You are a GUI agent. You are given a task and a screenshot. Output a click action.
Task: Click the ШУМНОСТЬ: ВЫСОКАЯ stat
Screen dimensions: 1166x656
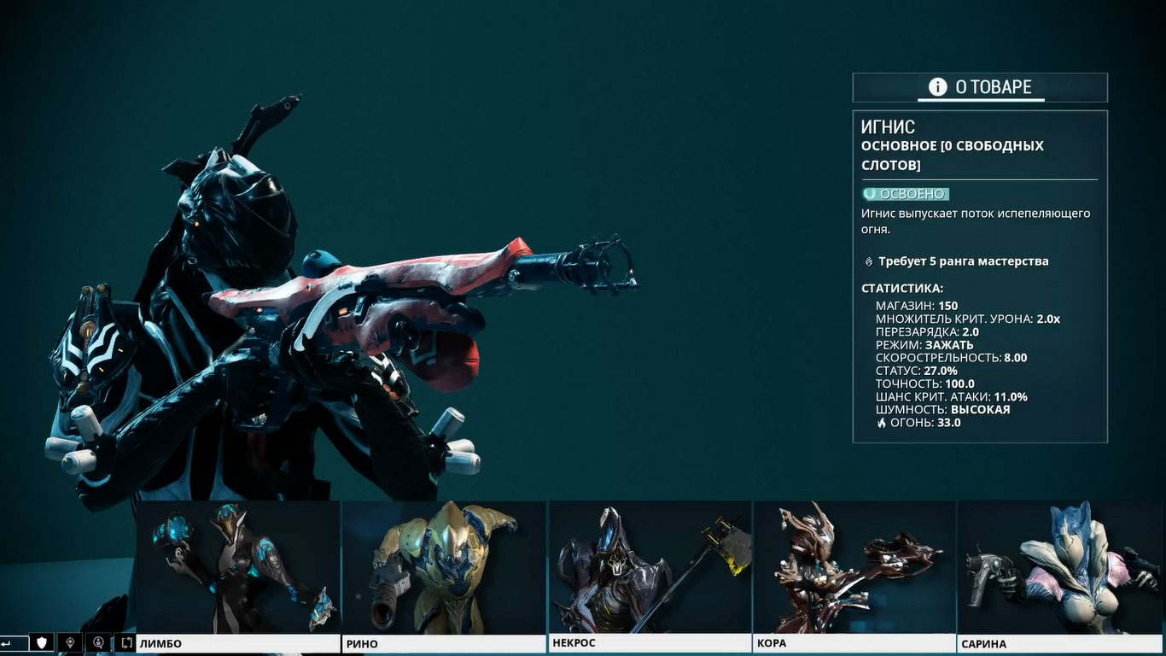[943, 409]
